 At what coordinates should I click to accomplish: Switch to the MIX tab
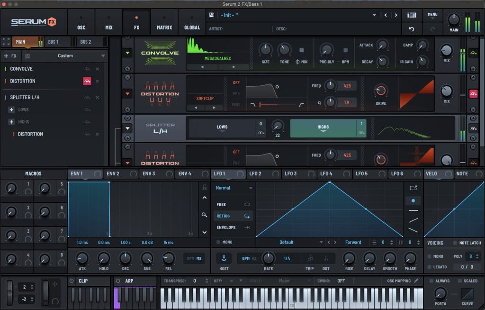[x=109, y=22]
